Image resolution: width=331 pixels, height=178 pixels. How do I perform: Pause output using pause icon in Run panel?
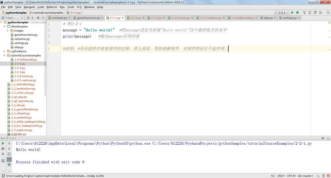pyautogui.click(x=3, y=154)
